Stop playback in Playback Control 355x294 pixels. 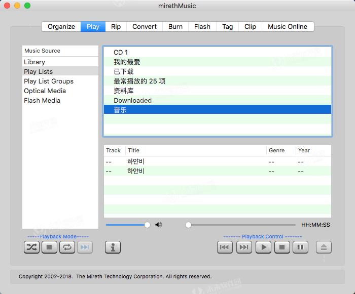point(282,247)
